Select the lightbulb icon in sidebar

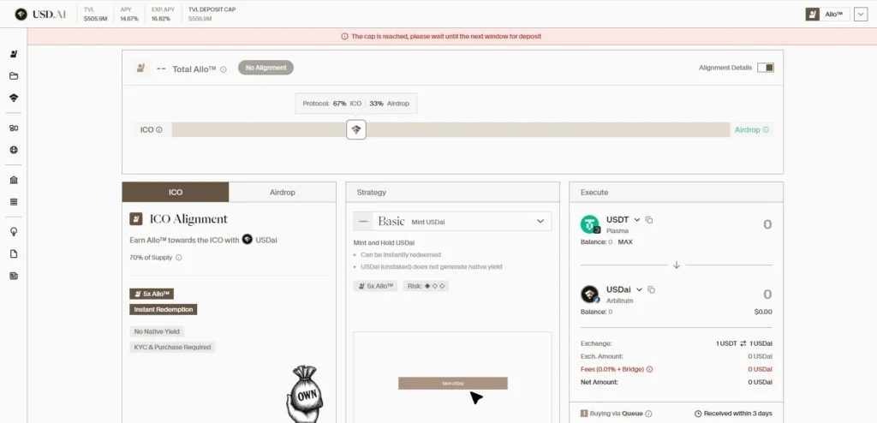pos(14,232)
